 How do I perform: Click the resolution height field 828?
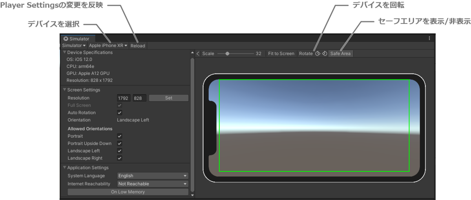click(139, 98)
